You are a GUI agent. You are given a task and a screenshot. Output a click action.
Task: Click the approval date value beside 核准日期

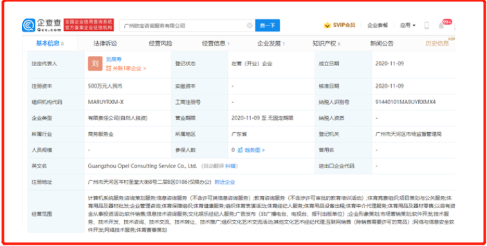pyautogui.click(x=389, y=86)
